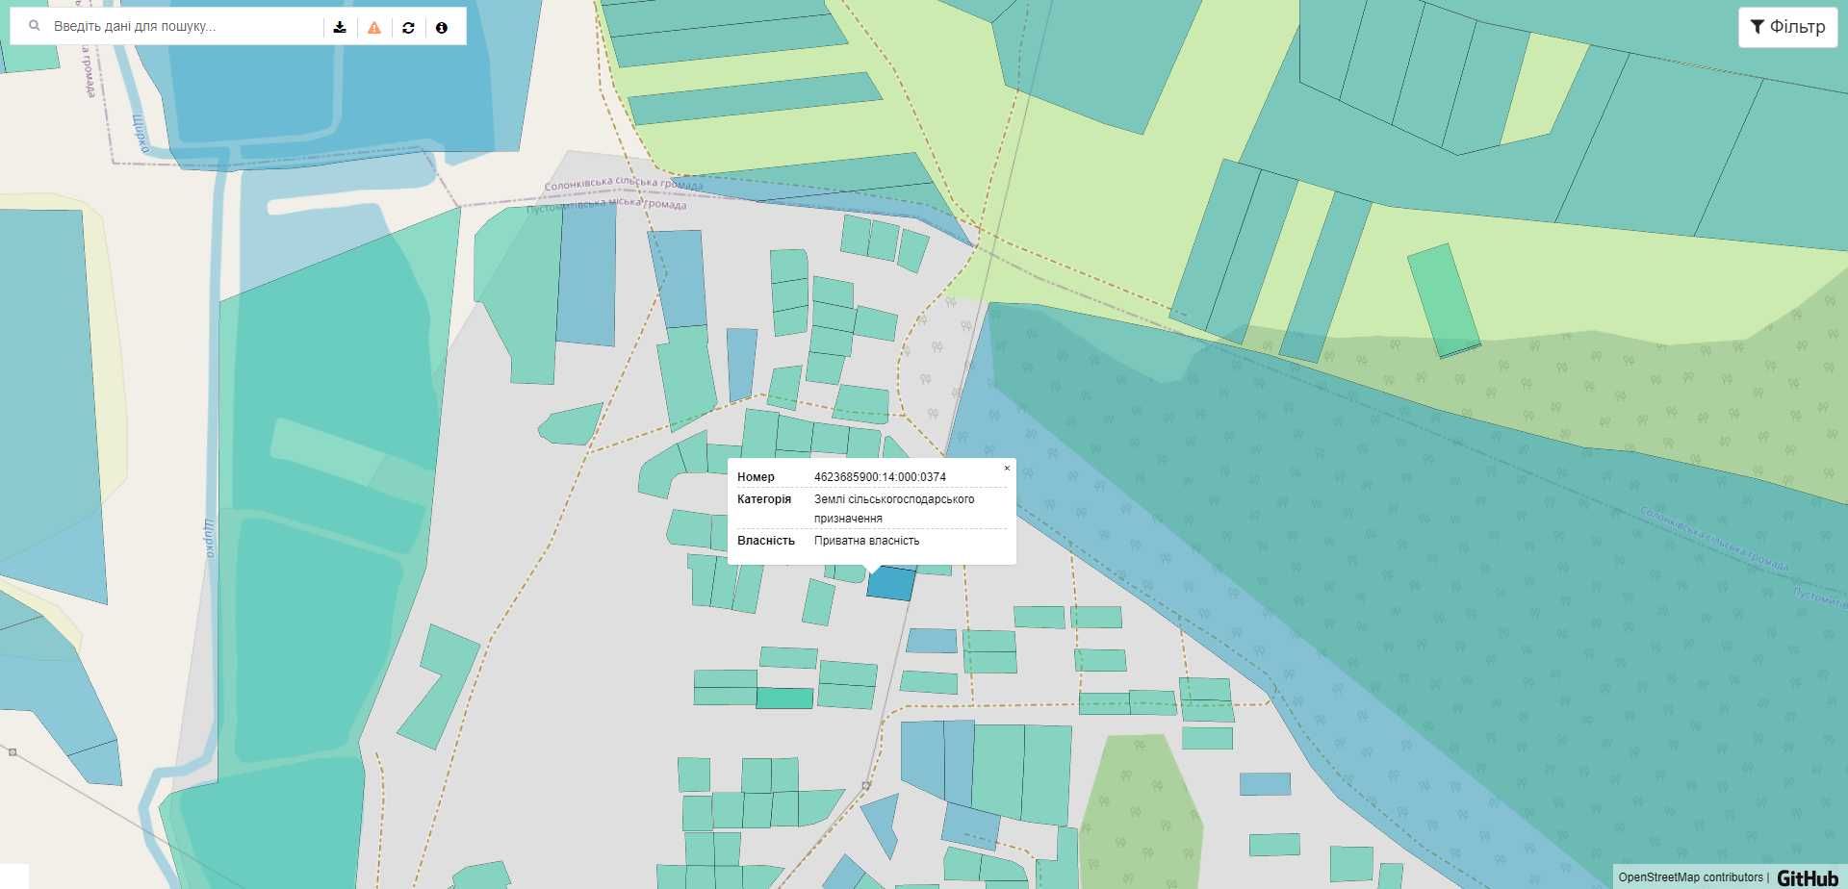Click the "Номер" label in popup

(756, 477)
